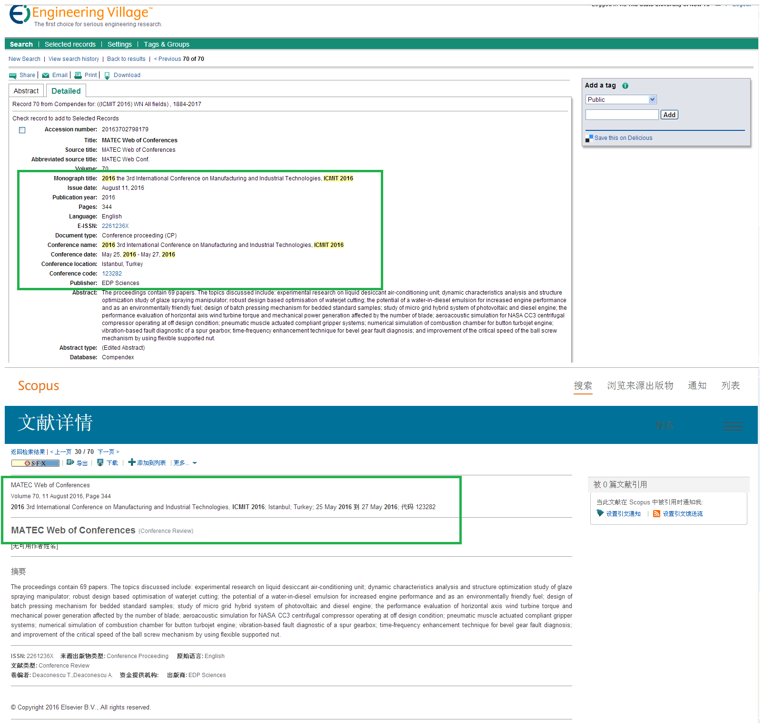Click the Print text link

pyautogui.click(x=90, y=75)
